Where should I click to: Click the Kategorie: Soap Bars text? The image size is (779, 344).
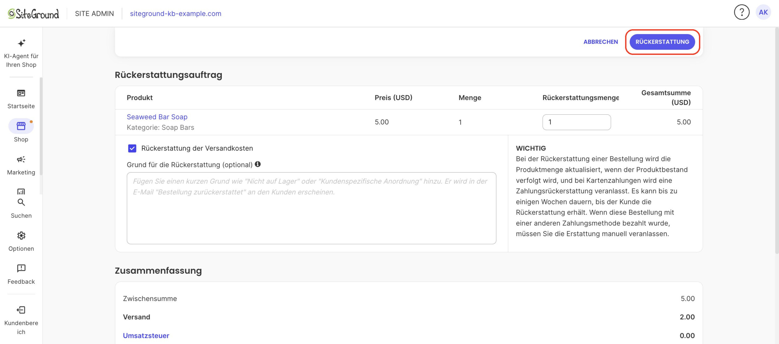tap(160, 127)
